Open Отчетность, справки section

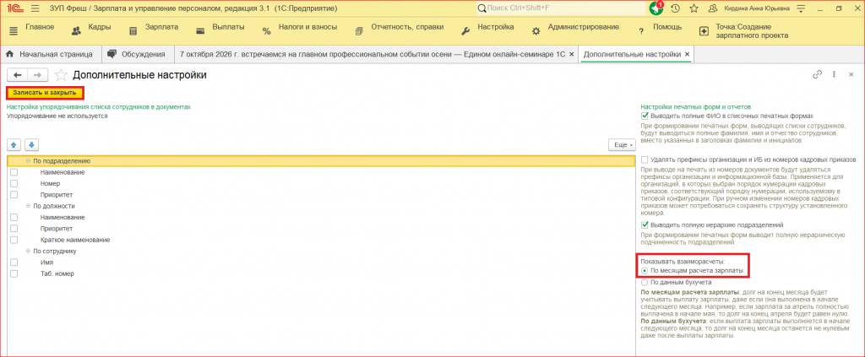click(406, 27)
